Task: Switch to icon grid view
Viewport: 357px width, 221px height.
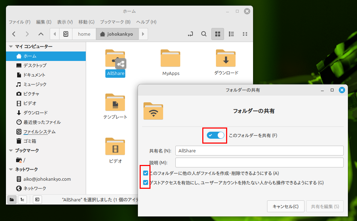Action: (217, 34)
